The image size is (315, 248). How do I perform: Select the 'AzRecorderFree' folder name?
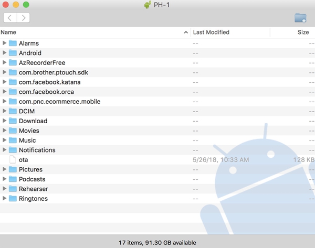point(42,62)
